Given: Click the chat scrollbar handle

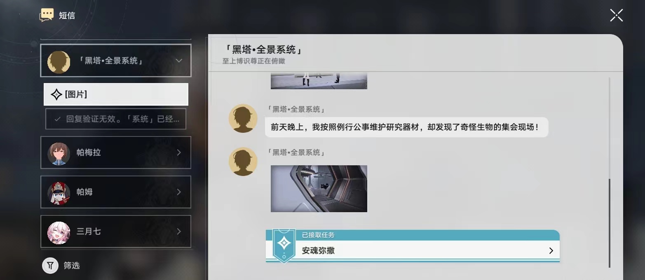Looking at the screenshot, I should tap(610, 223).
